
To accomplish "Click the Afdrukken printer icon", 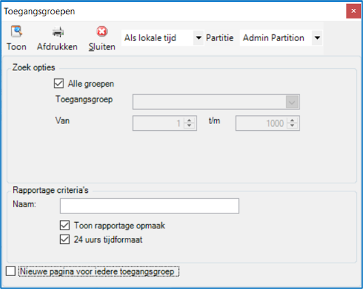I will 57,32.
